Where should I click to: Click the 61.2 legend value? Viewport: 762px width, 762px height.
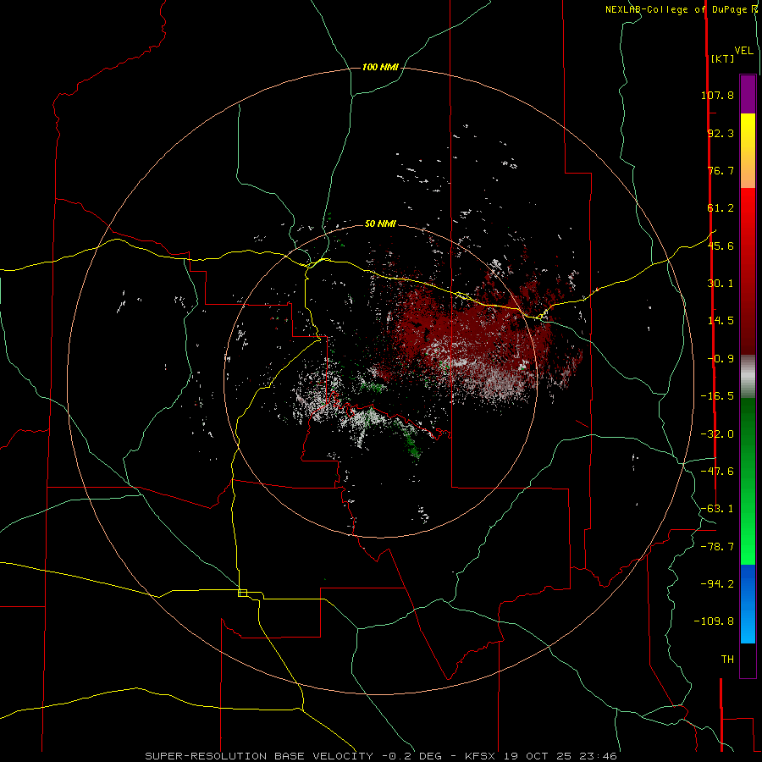tap(721, 208)
